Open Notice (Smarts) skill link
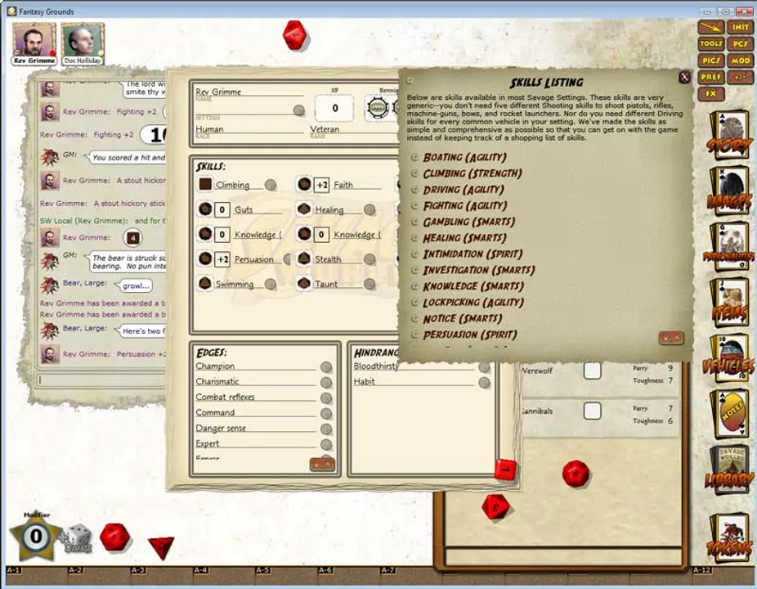The image size is (757, 589). (x=463, y=318)
